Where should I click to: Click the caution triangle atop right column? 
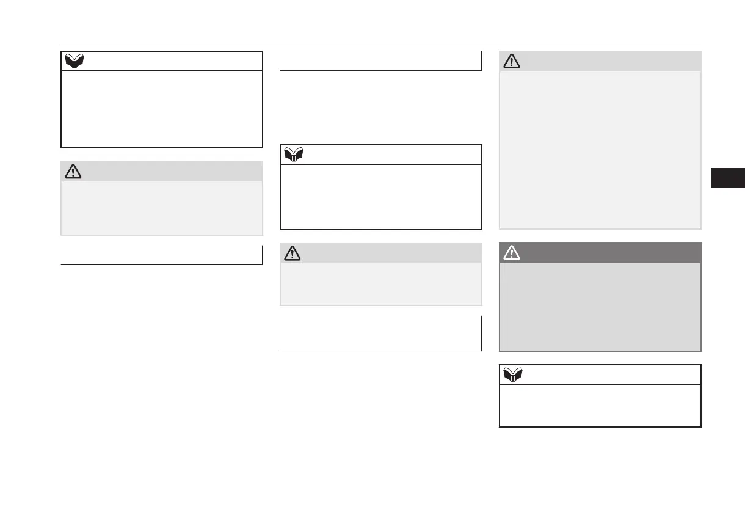point(511,61)
